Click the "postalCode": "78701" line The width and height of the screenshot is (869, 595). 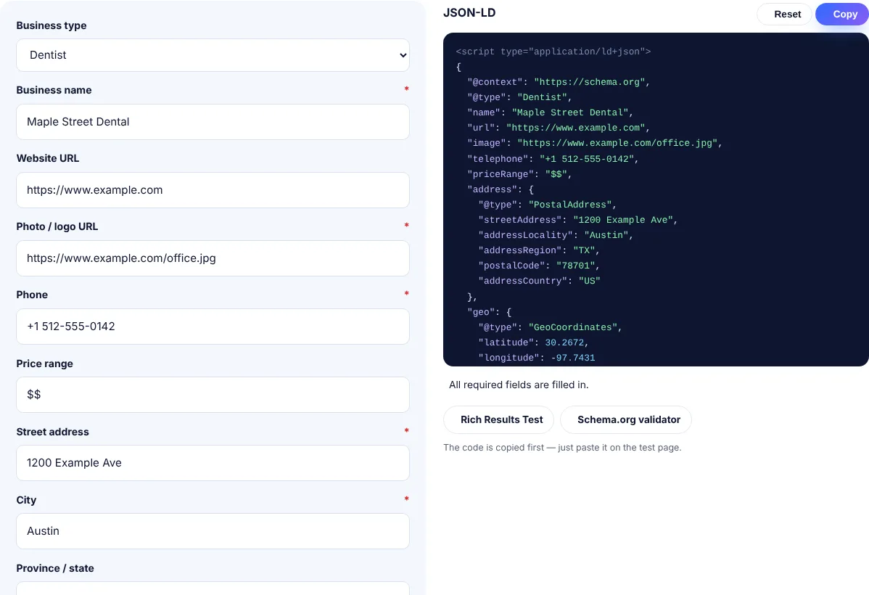click(x=539, y=266)
